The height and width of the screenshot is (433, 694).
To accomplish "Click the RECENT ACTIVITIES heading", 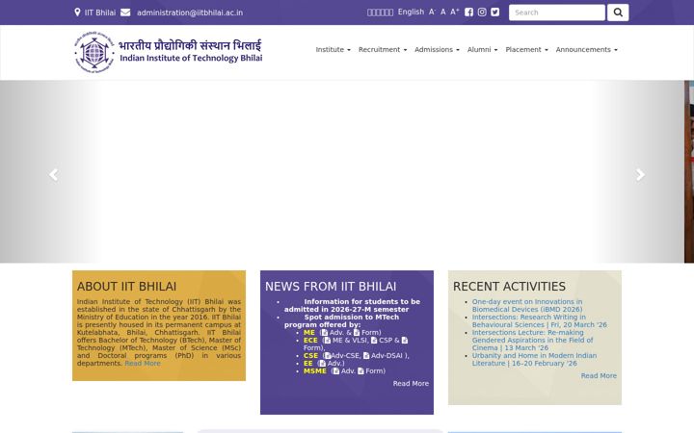I will [x=509, y=287].
